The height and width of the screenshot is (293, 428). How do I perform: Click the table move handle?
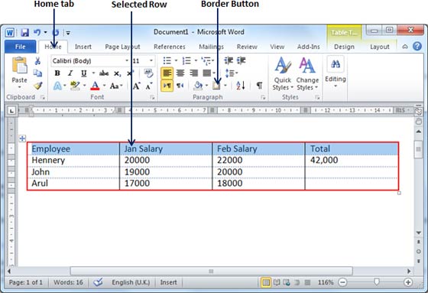[22, 138]
